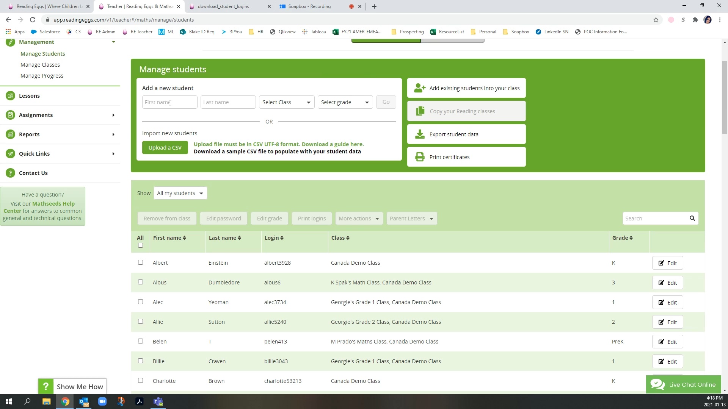Viewport: 728px width, 409px height.
Task: Open Zoom from the Windows taskbar
Action: [x=102, y=401]
